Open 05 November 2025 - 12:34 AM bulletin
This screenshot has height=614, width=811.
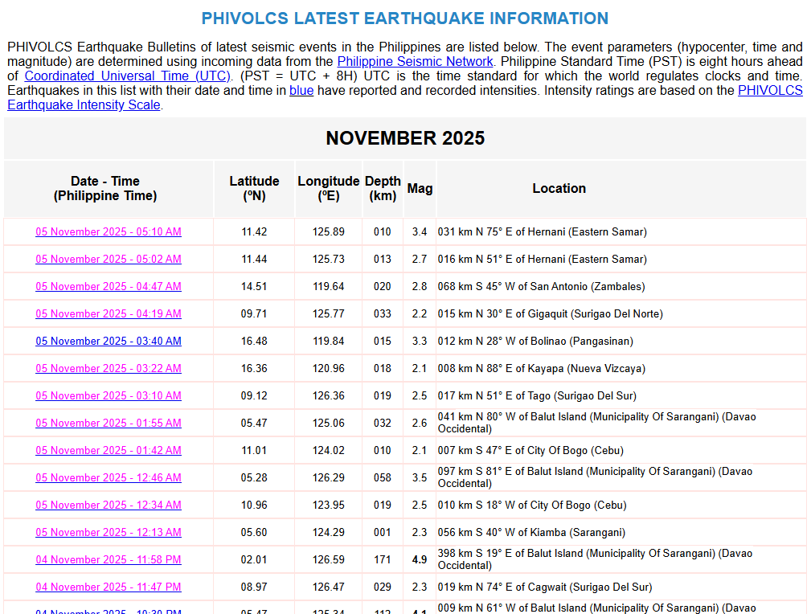109,506
